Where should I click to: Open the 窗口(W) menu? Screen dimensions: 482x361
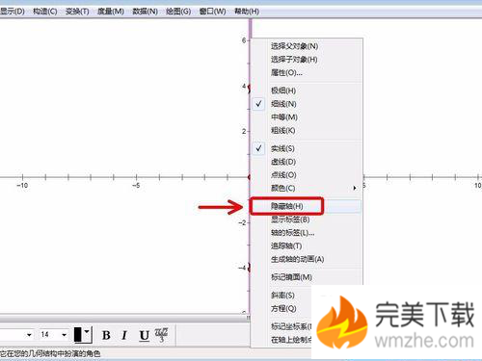(212, 12)
